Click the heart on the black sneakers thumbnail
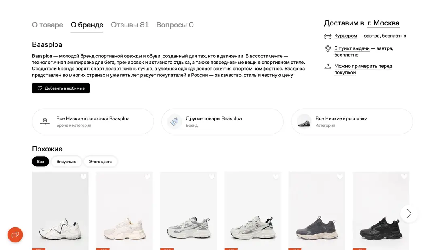This screenshot has width=445, height=250. click(404, 176)
